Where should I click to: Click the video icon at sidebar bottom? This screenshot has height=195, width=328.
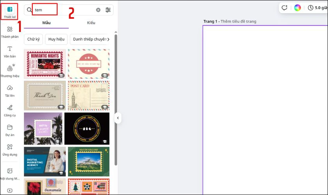[10, 190]
